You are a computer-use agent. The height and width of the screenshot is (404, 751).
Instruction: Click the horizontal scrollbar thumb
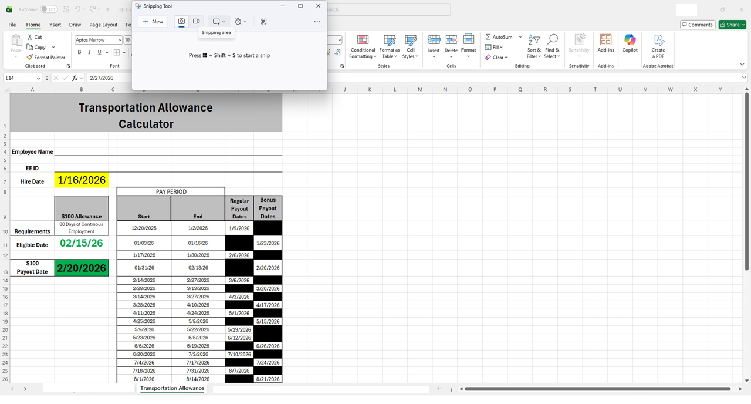coord(596,389)
